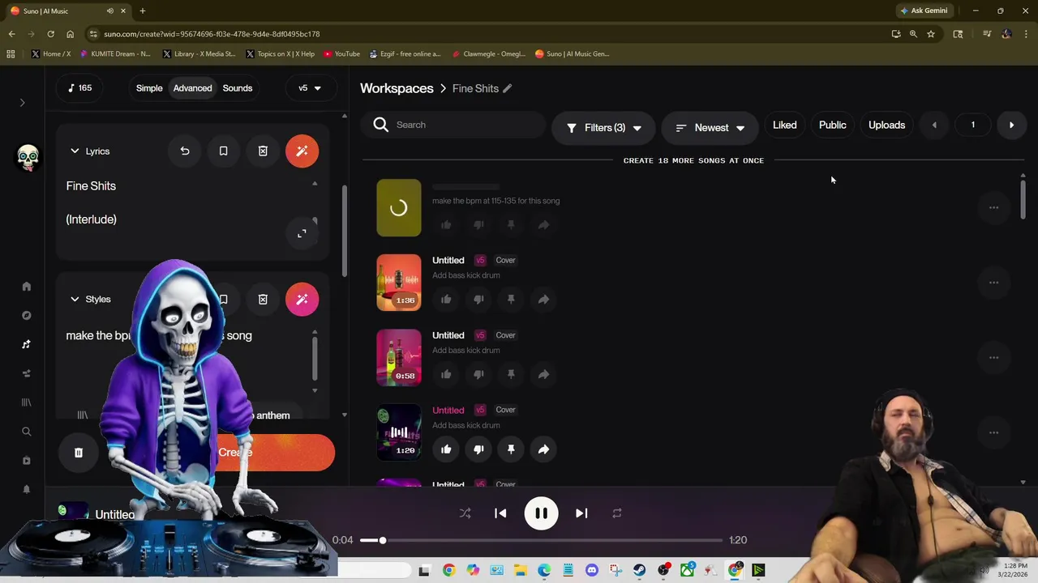Open the v5 model version dropdown
Screen dimensions: 1038x583
[x=310, y=88]
